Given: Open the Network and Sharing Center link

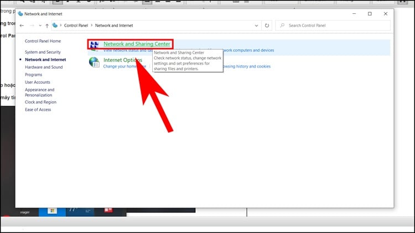Looking at the screenshot, I should (137, 44).
